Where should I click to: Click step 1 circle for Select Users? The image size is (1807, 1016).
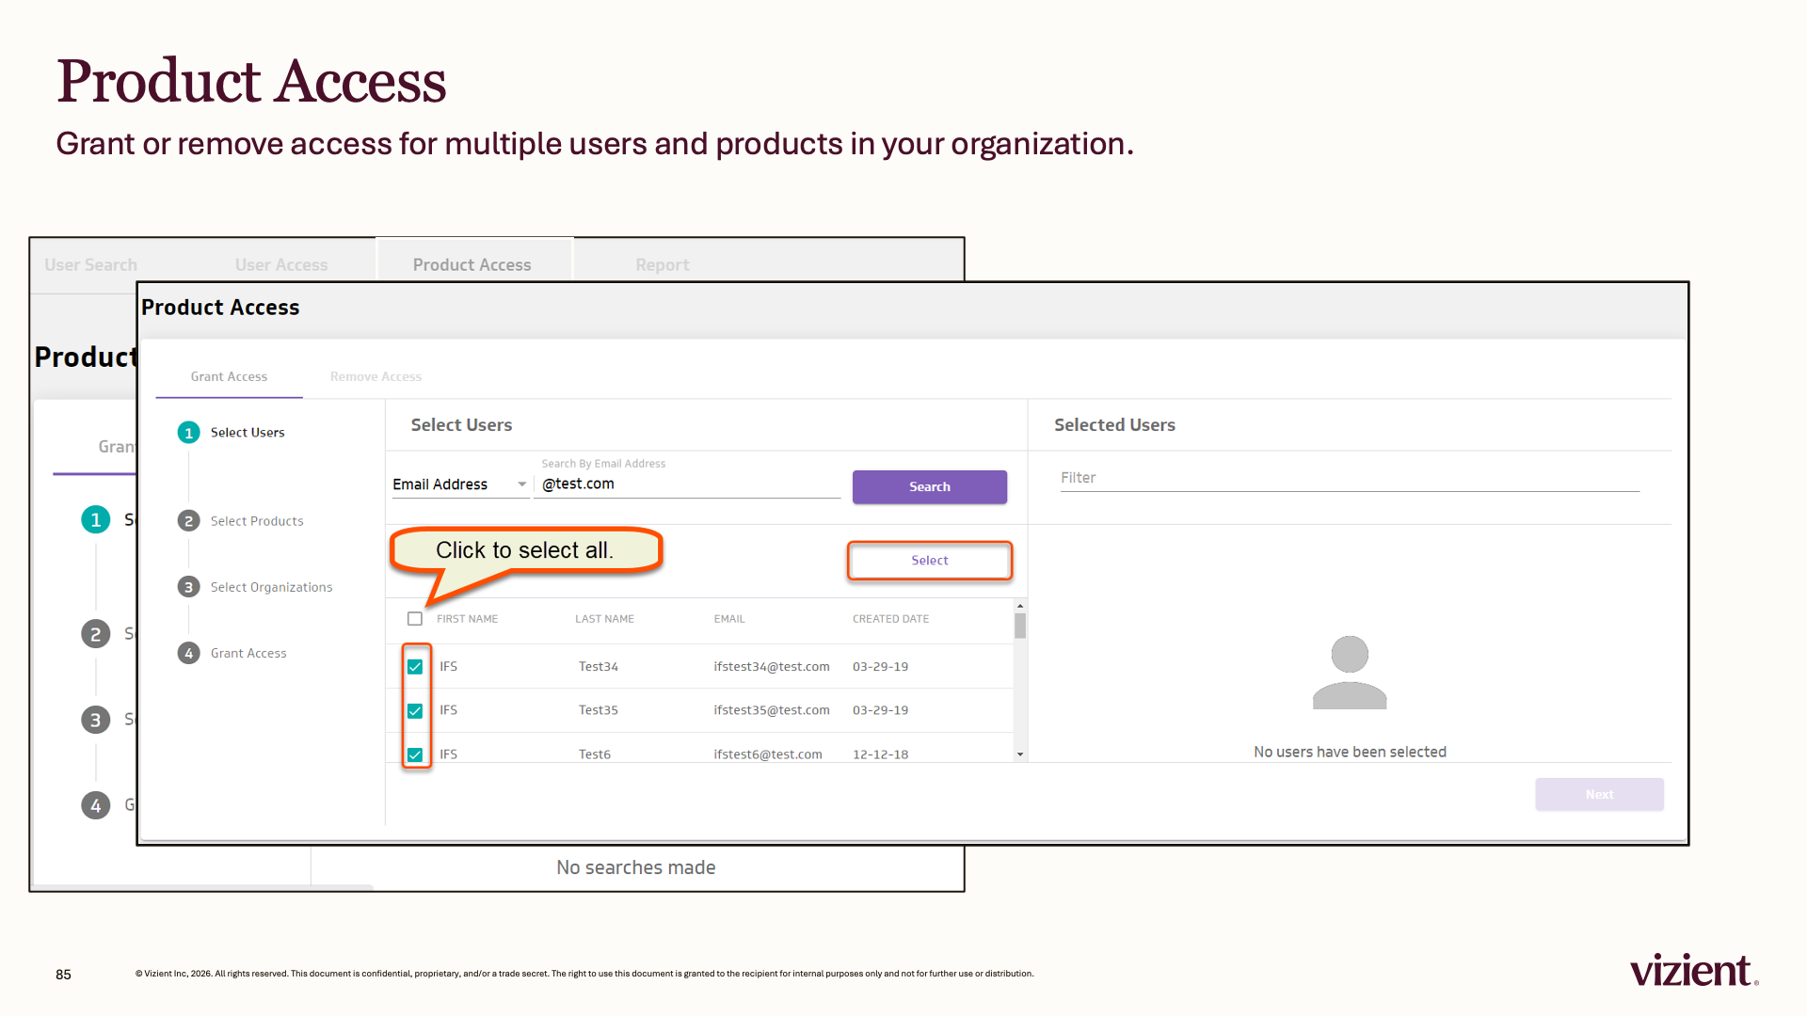point(188,433)
